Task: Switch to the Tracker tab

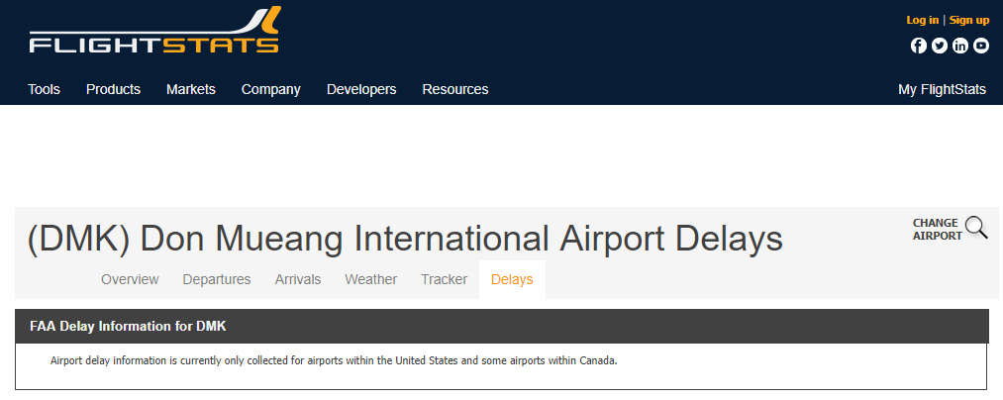Action: pyautogui.click(x=444, y=279)
